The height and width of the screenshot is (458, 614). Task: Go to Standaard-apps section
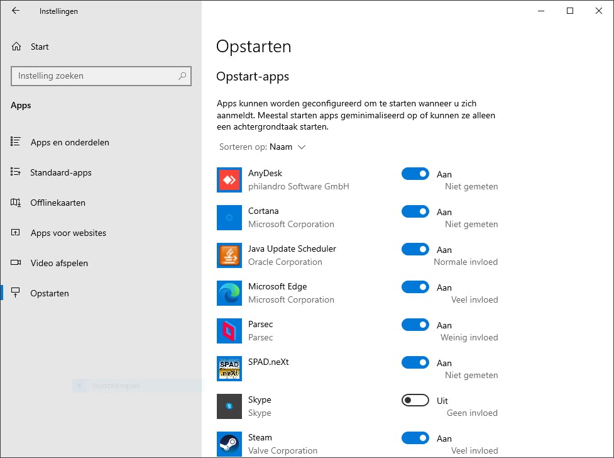(61, 172)
